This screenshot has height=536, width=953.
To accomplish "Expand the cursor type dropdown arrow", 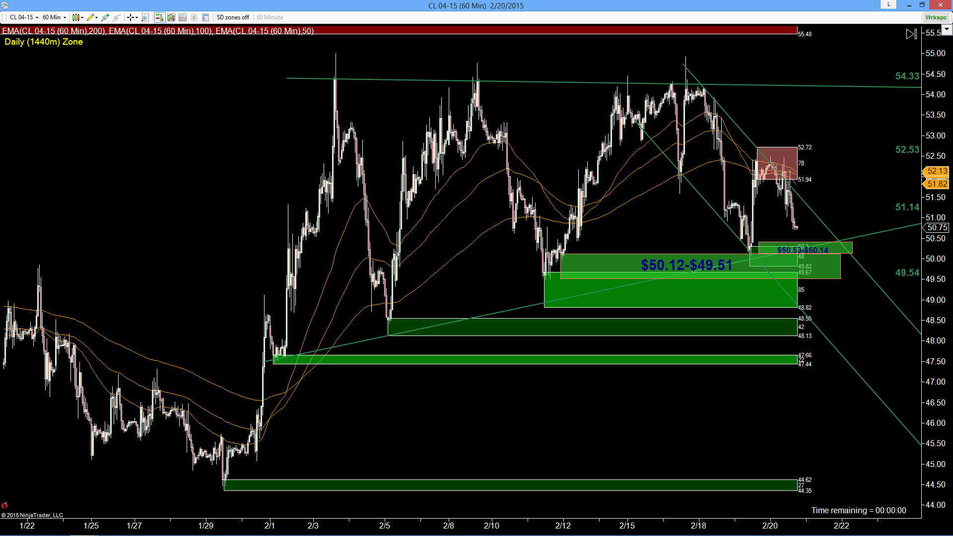I will (136, 17).
